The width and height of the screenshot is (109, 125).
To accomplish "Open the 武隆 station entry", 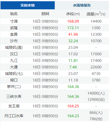I will (14, 28).
